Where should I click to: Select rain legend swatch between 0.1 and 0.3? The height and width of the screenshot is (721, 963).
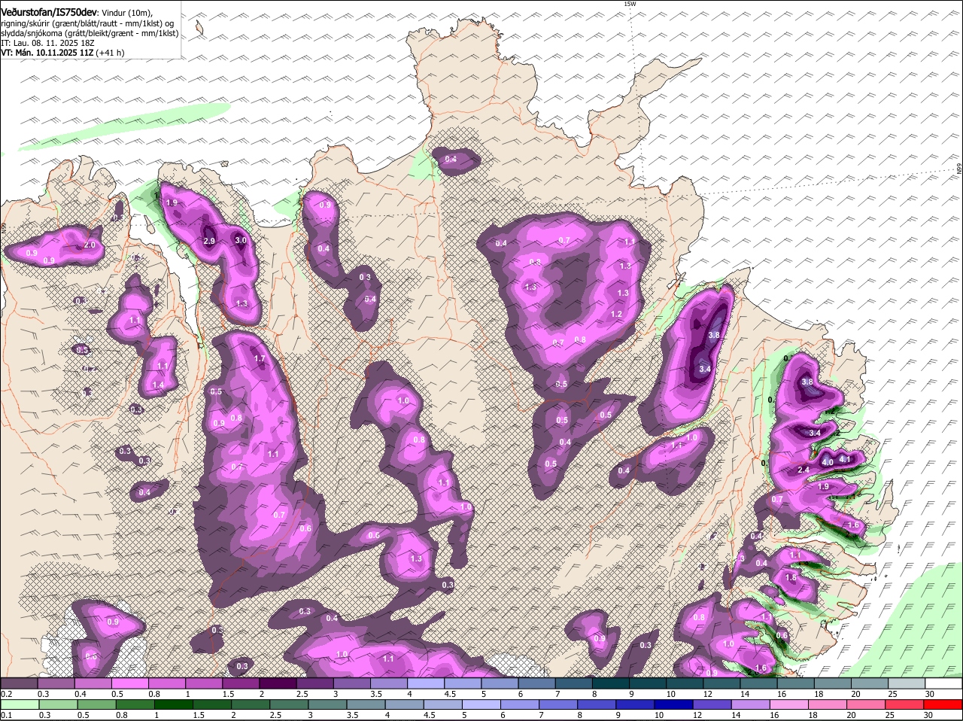[x=20, y=704]
